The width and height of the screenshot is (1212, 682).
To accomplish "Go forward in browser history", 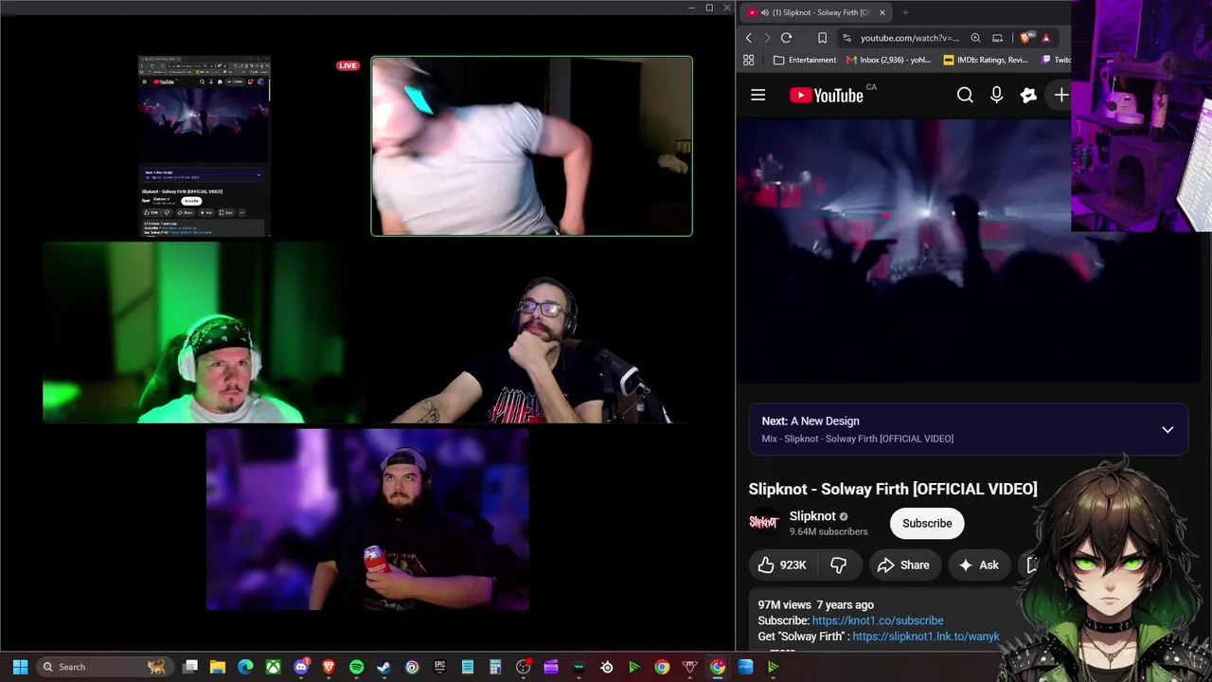I will pos(767,38).
